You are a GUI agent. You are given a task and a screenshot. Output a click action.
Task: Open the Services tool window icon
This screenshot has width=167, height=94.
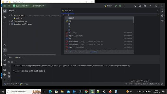pos(5,65)
